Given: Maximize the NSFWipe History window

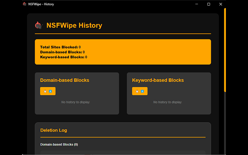Looking at the screenshot, I should click(208, 4).
